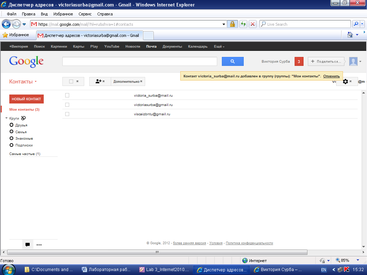Expand the Ещё menu in Google bar

click(x=219, y=46)
